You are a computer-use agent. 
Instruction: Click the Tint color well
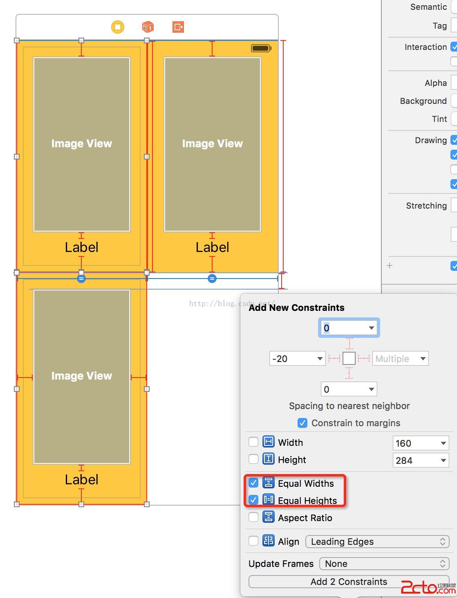[454, 119]
